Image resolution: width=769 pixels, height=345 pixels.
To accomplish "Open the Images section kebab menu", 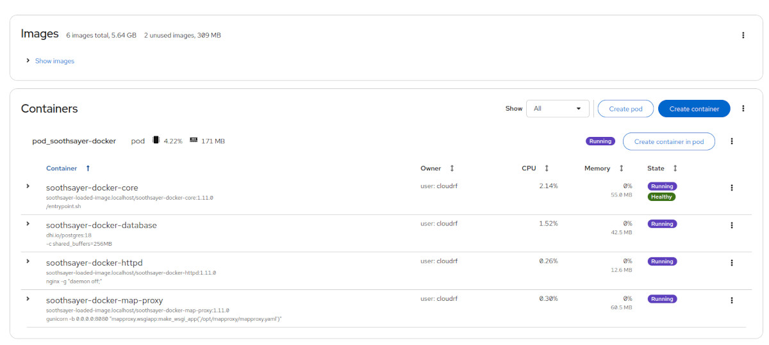I will (x=743, y=35).
